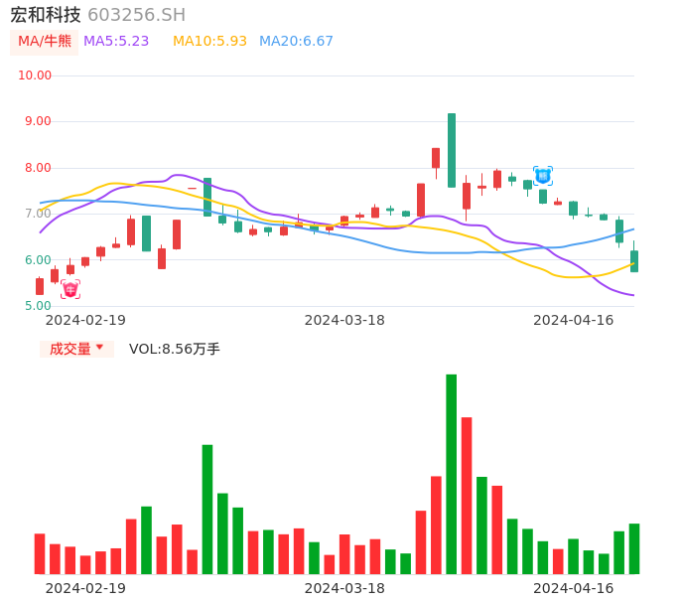Click the blue bear (熊) signal marker

coord(543,176)
